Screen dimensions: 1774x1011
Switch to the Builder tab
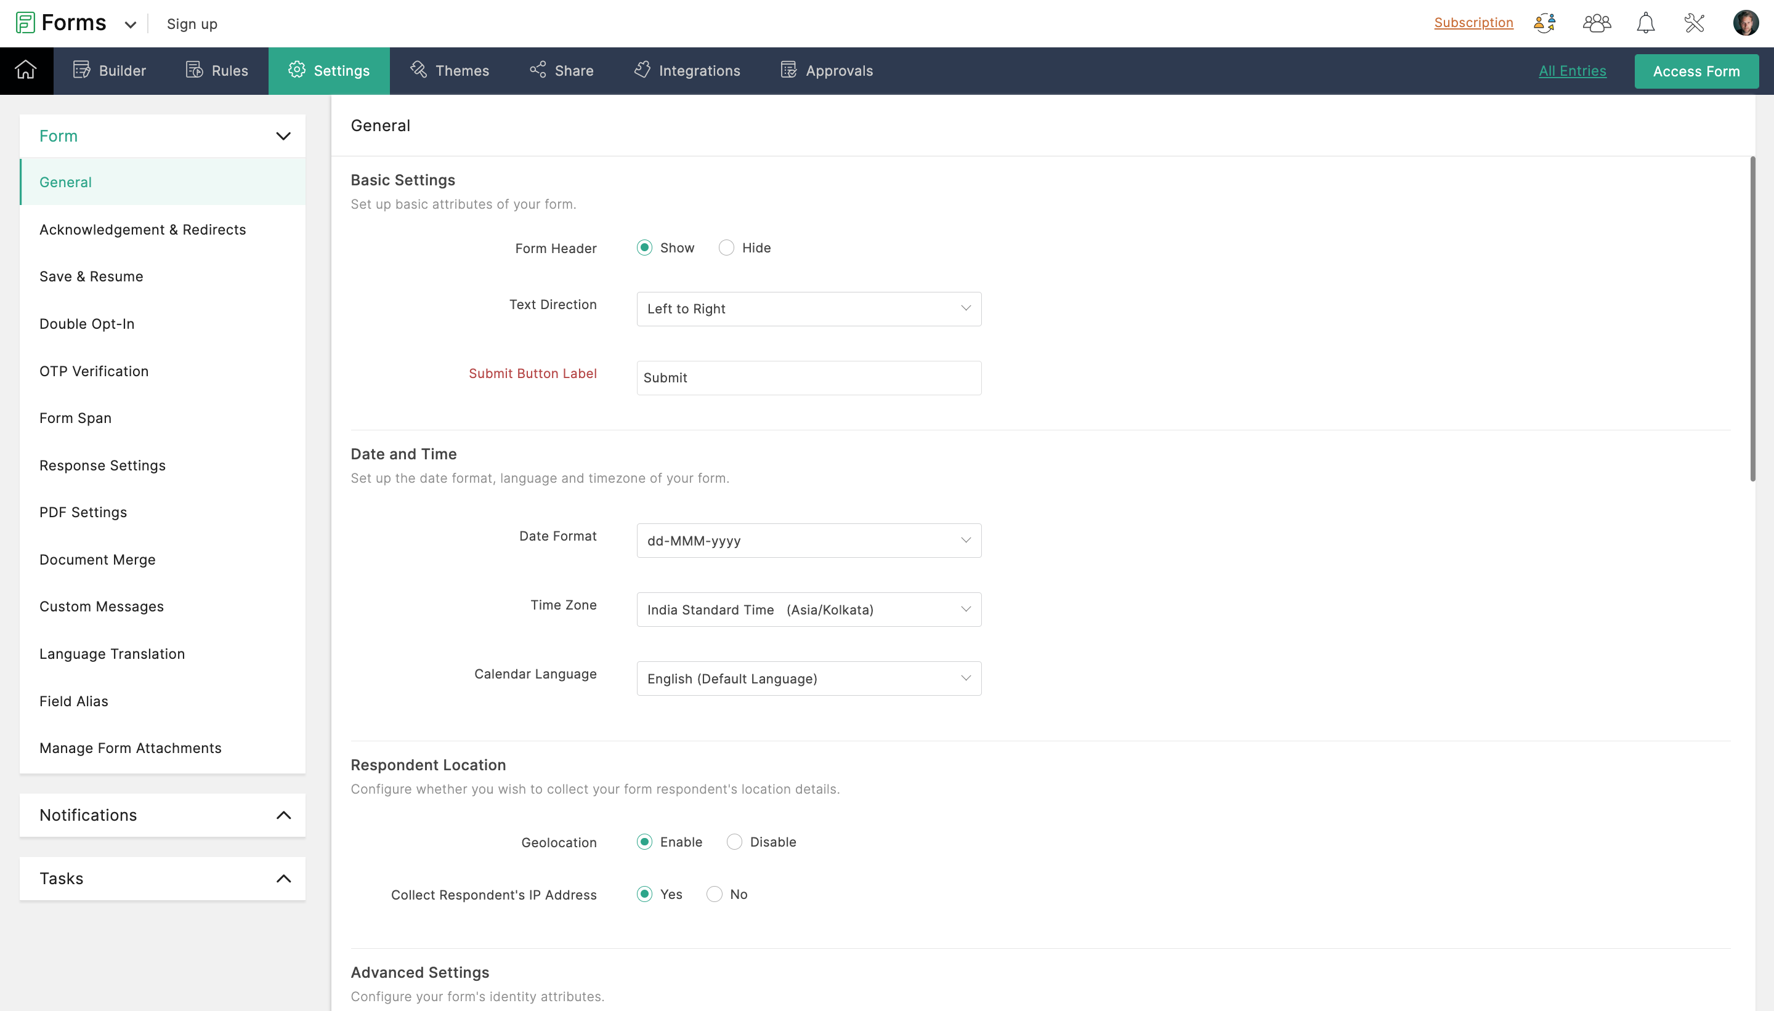[110, 71]
